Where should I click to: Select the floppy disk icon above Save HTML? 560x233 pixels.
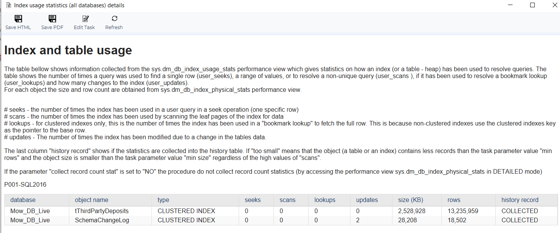click(18, 18)
